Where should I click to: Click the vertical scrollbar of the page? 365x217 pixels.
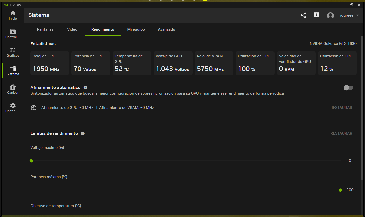pos(362,107)
